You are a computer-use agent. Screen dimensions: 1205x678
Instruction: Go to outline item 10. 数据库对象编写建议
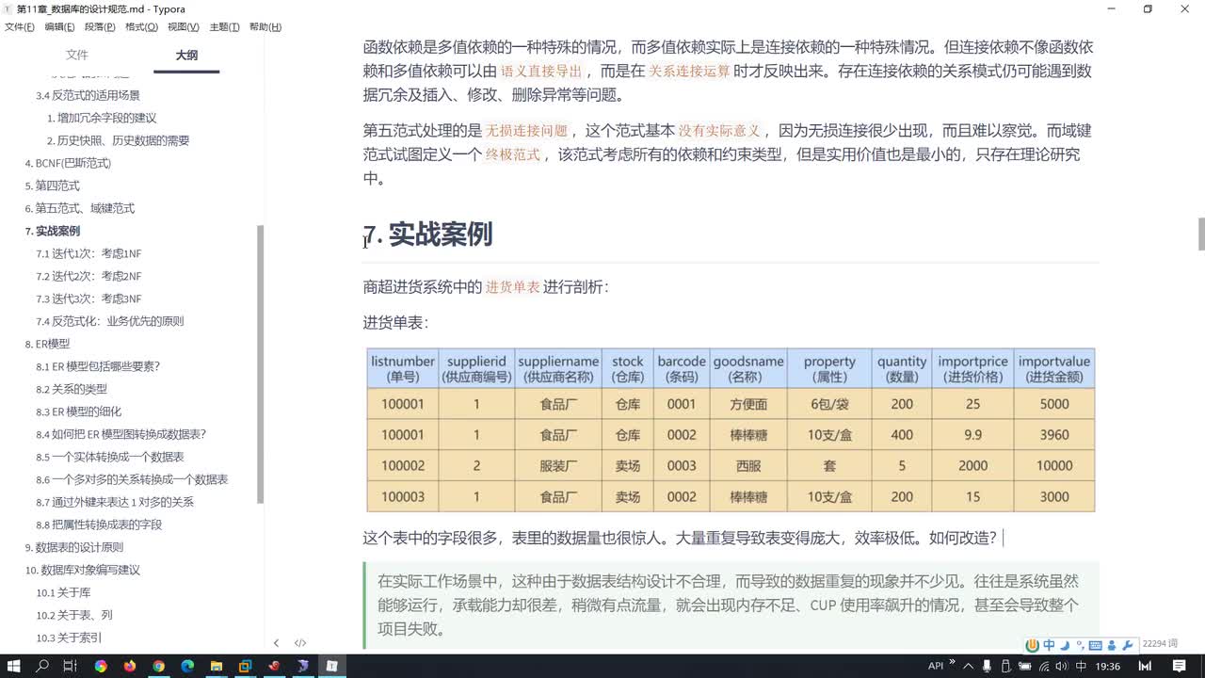82,570
